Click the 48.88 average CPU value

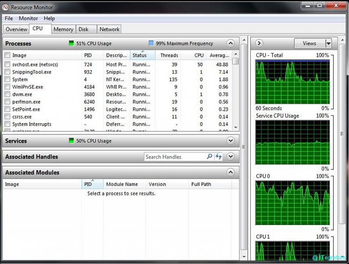pos(222,65)
